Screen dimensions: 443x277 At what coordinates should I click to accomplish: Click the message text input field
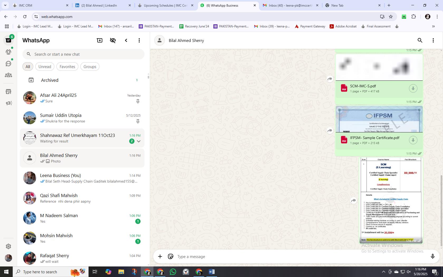(x=301, y=256)
